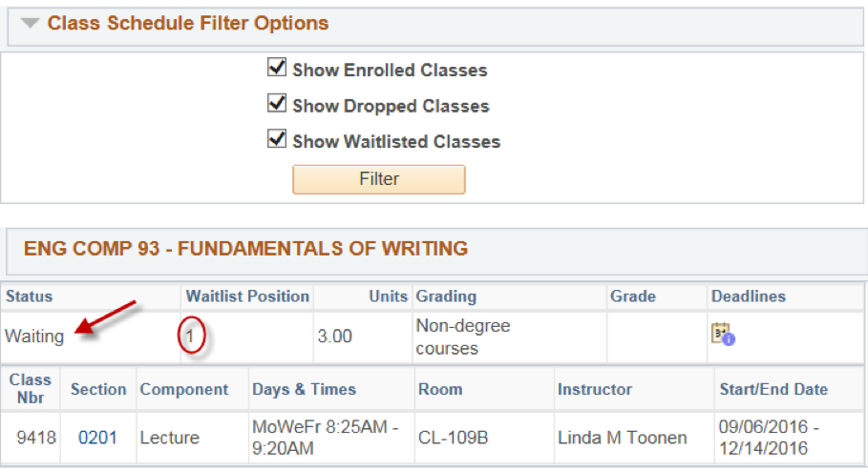The height and width of the screenshot is (470, 868).
Task: Click the Deadlines column header
Action: [x=749, y=296]
